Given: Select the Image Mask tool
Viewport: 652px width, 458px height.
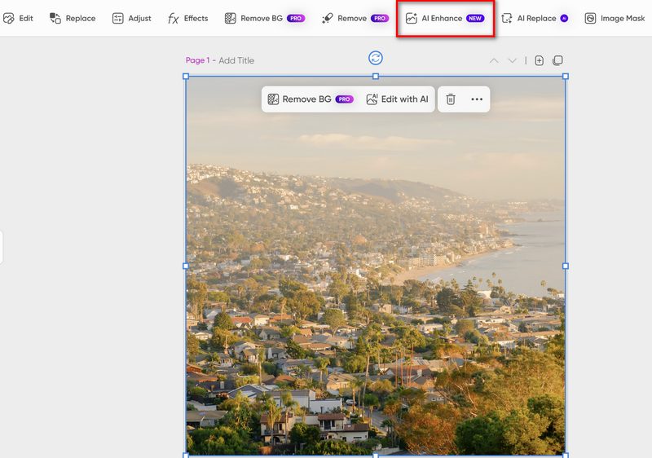Looking at the screenshot, I should 615,18.
